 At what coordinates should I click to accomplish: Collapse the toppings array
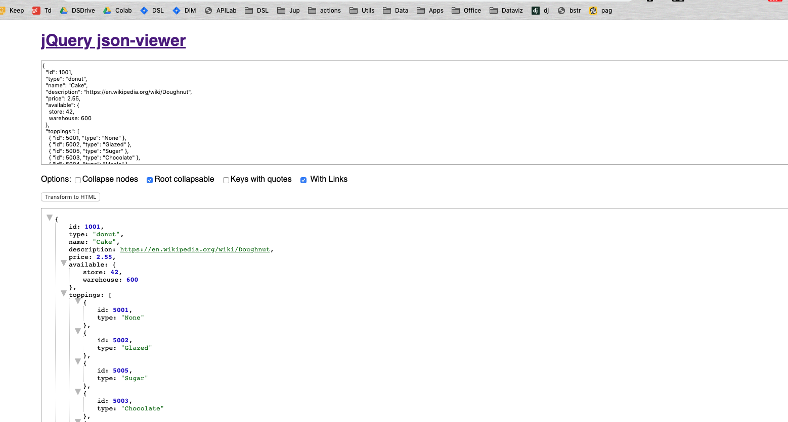(x=64, y=293)
